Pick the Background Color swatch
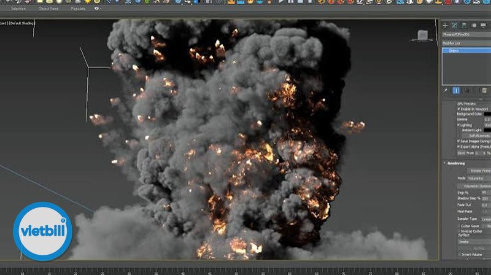This screenshot has width=491, height=275. pyautogui.click(x=487, y=114)
